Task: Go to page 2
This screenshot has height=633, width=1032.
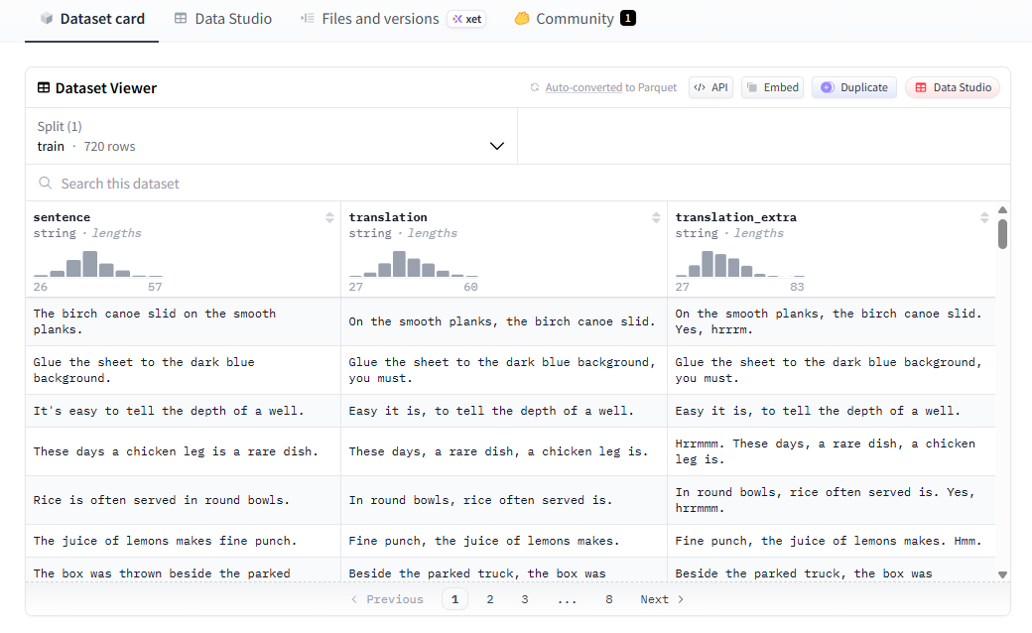Action: coord(489,599)
